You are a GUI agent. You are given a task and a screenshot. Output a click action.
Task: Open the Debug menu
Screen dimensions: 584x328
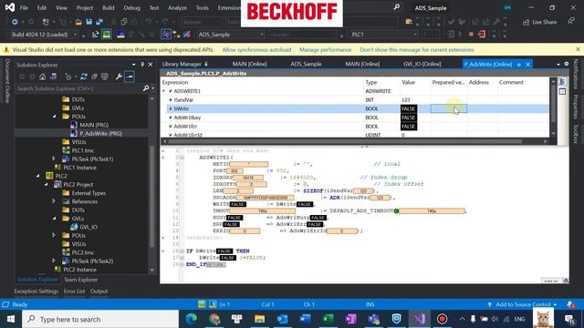click(131, 7)
